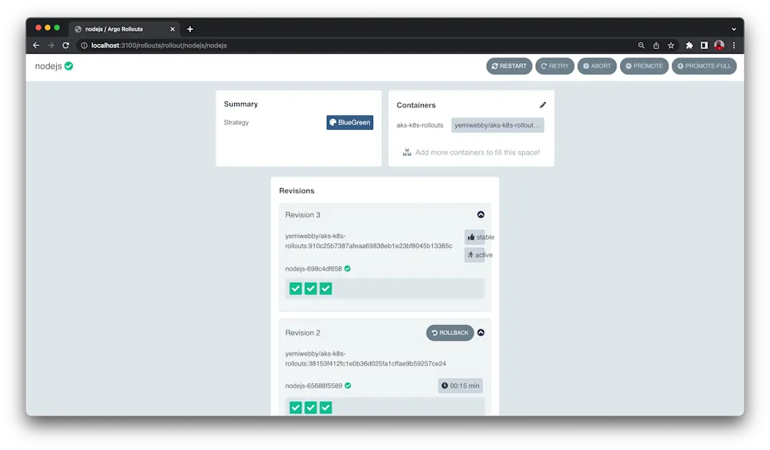Click the share icon in address bar
The height and width of the screenshot is (450, 770).
[656, 45]
